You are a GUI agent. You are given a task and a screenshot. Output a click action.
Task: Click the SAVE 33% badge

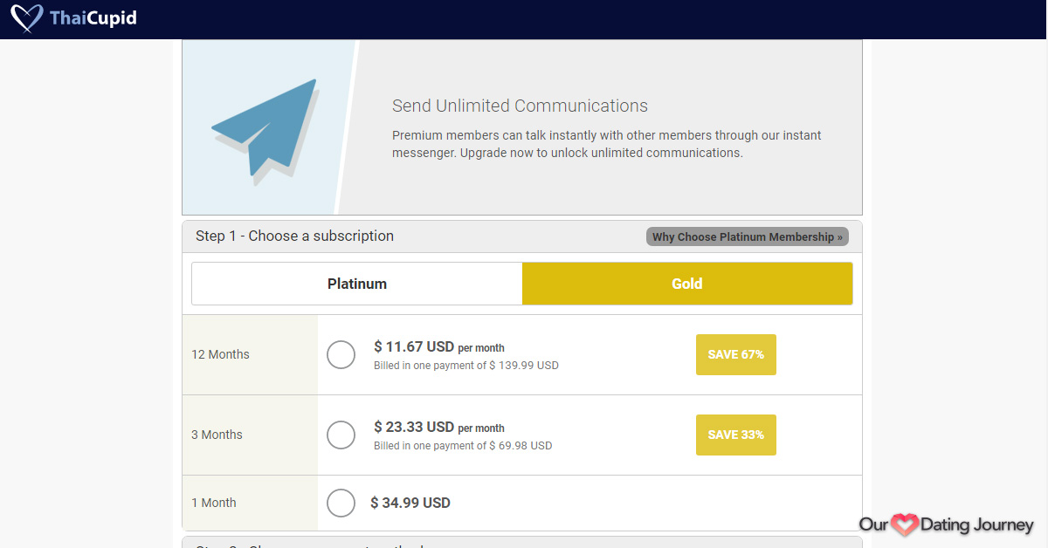[735, 435]
